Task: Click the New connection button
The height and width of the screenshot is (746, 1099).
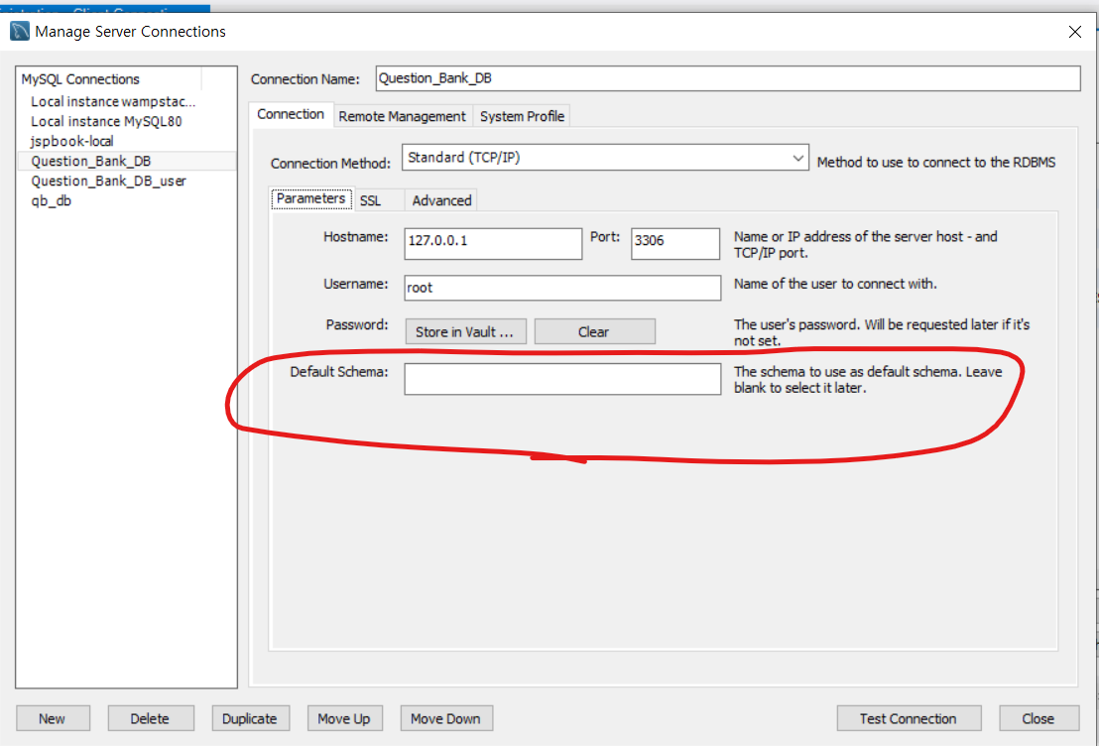Action: (53, 718)
